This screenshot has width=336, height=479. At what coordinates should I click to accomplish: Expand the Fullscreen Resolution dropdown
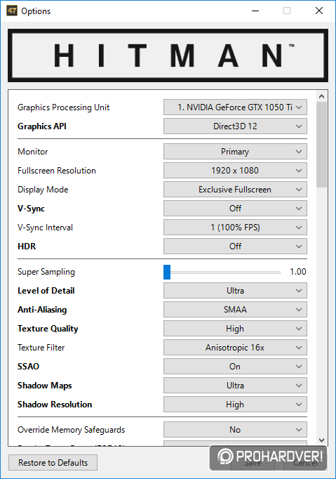[235, 171]
